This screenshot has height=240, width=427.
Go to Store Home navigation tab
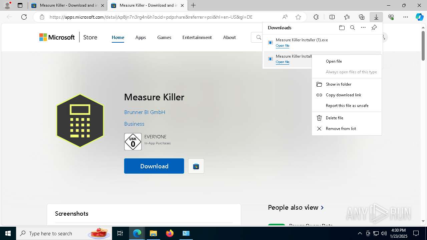(x=118, y=37)
